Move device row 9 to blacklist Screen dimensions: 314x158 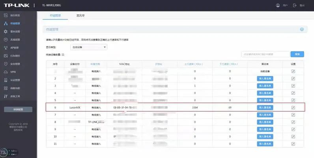[x=265, y=129]
